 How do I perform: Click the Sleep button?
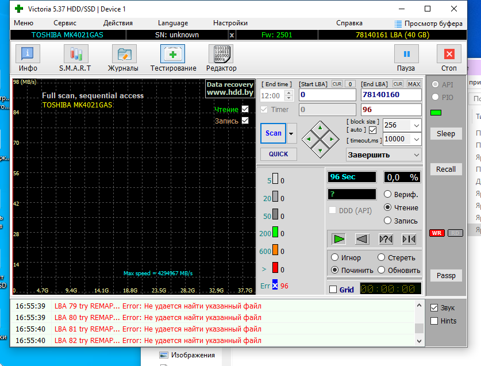point(446,134)
